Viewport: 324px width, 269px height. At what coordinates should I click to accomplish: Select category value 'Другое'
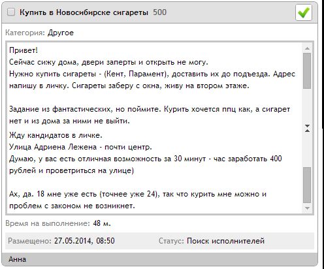61,33
